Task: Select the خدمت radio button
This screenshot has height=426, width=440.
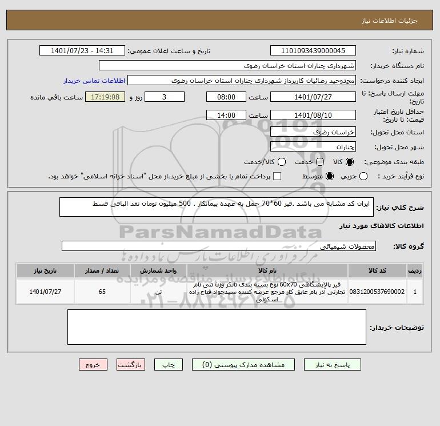Action: coord(320,162)
